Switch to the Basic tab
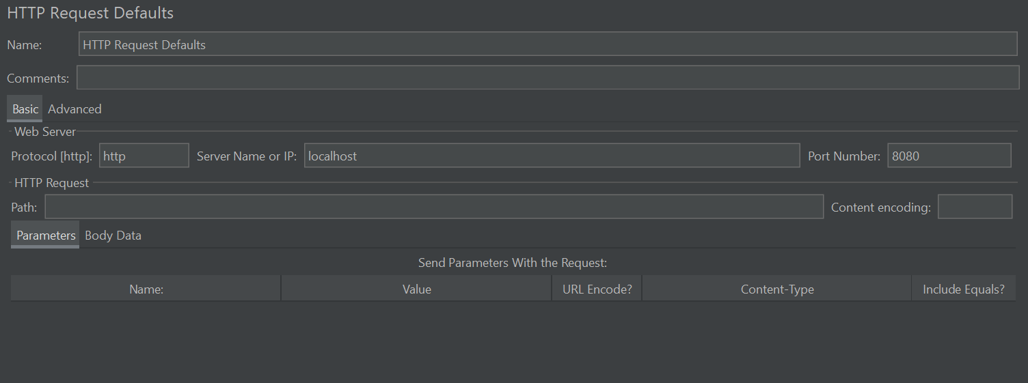Screen dimensions: 1028x383 (25, 109)
